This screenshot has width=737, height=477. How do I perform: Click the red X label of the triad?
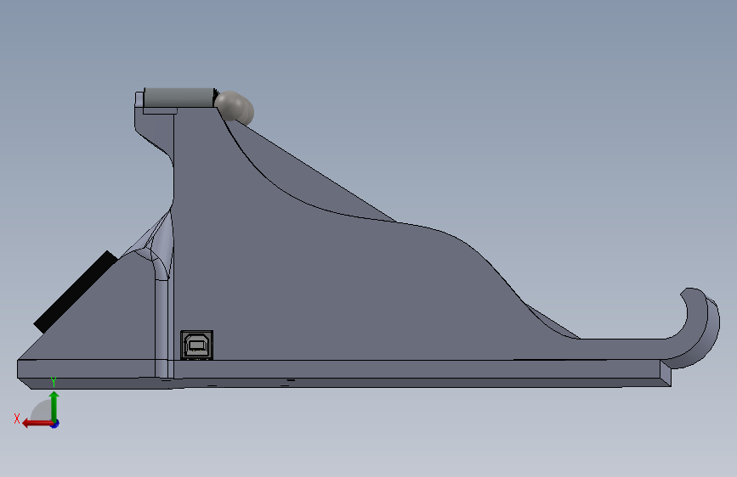pos(17,418)
